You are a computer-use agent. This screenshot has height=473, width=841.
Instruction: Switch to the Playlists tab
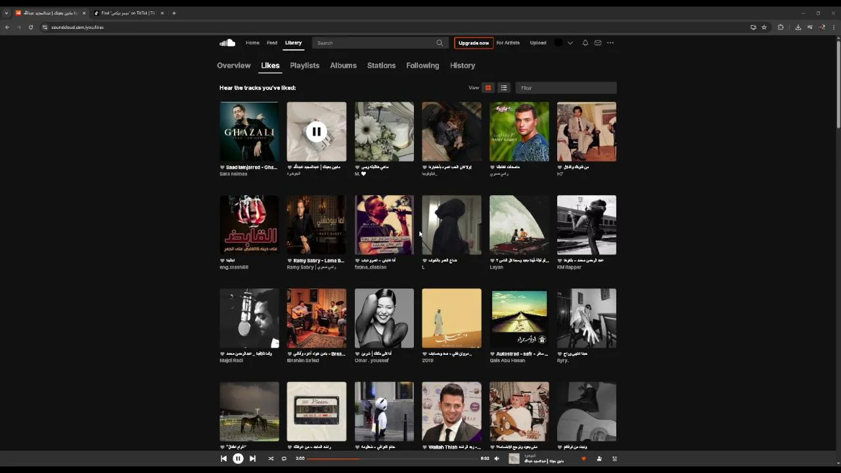[x=305, y=66]
